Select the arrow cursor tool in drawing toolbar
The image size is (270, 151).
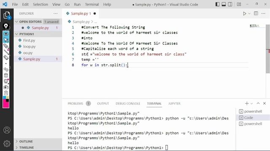(x=6, y=40)
